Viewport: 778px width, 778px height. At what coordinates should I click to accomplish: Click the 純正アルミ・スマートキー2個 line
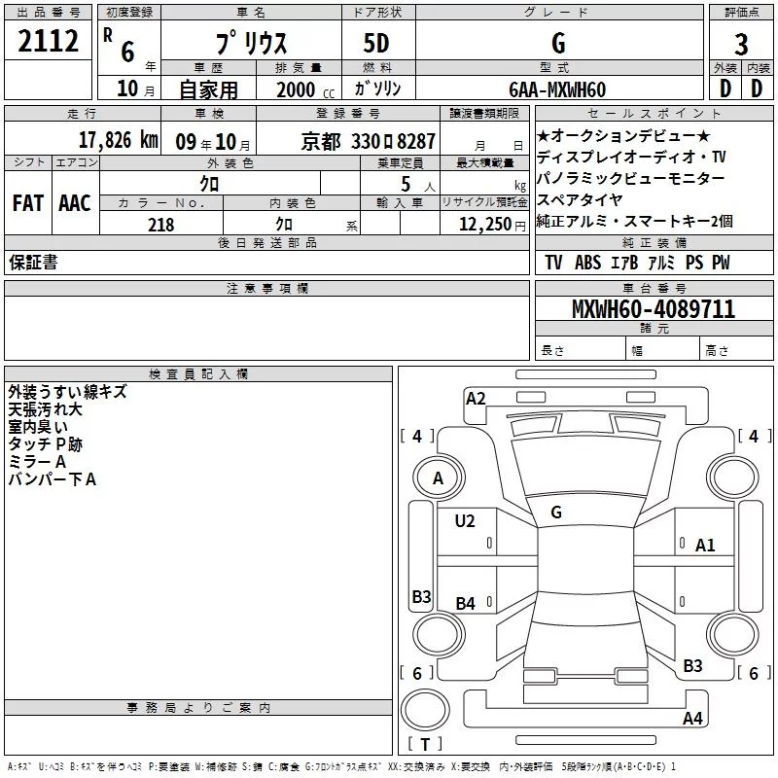click(635, 221)
